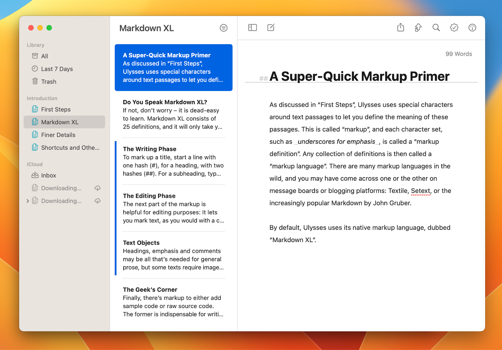Open the Finer Details group
The height and width of the screenshot is (350, 502).
(64, 135)
